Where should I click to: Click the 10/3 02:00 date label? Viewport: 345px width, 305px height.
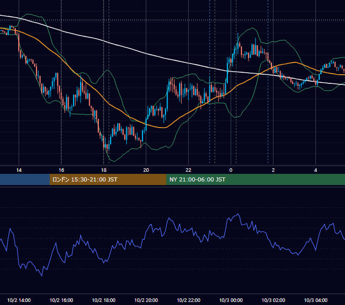click(273, 300)
